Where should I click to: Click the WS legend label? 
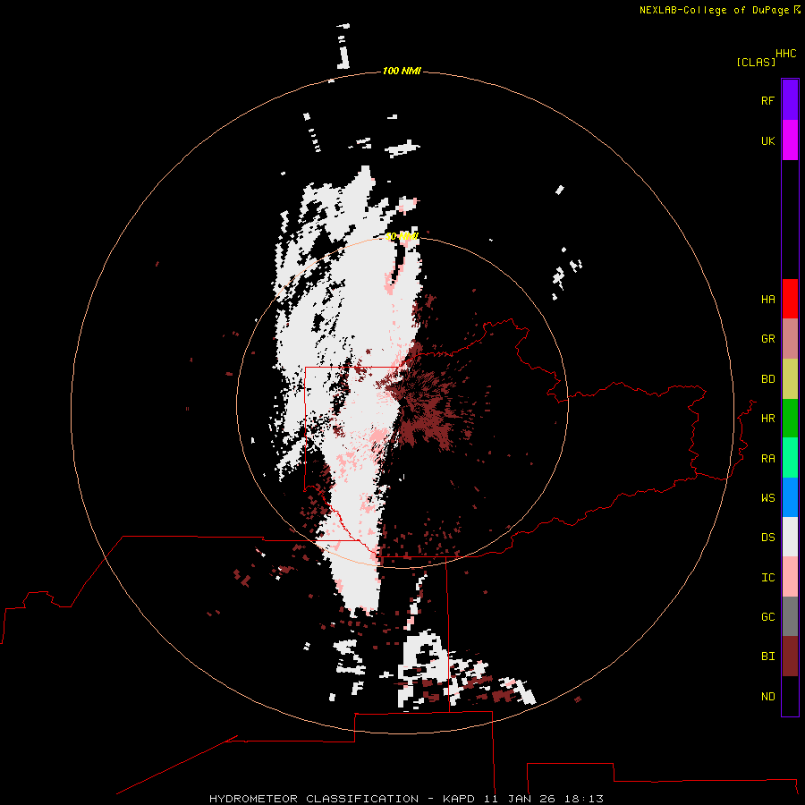[767, 497]
